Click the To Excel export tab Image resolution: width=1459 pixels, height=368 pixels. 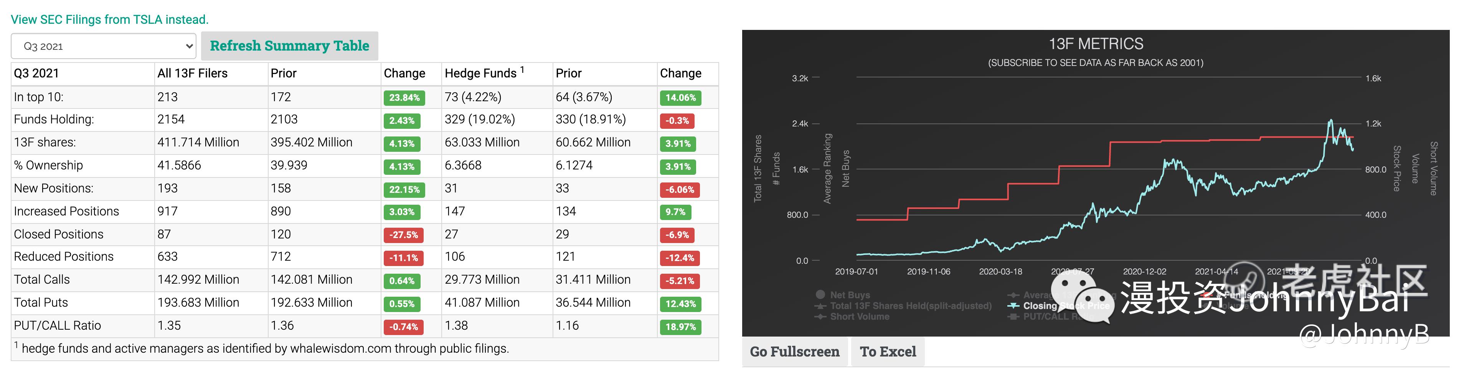point(888,352)
